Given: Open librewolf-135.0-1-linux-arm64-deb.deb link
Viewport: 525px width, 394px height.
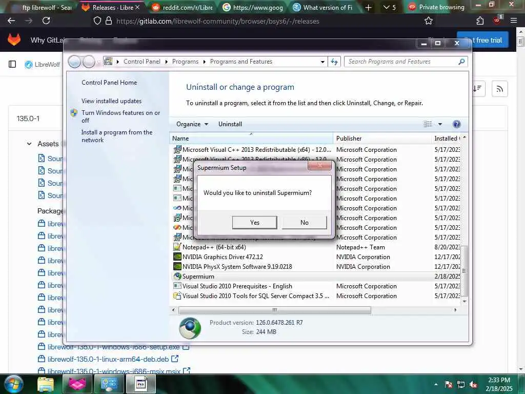Looking at the screenshot, I should (108, 359).
